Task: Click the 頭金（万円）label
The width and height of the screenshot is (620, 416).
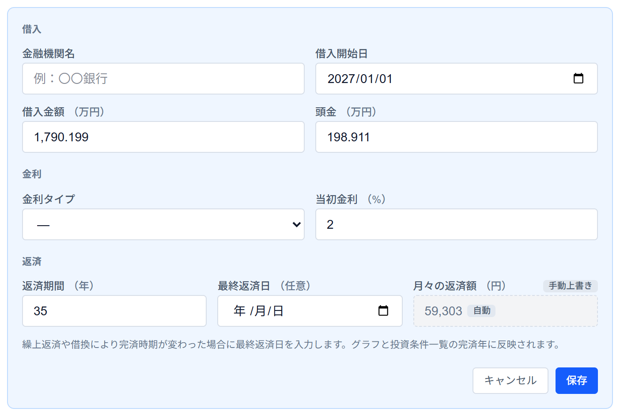Action: (346, 112)
